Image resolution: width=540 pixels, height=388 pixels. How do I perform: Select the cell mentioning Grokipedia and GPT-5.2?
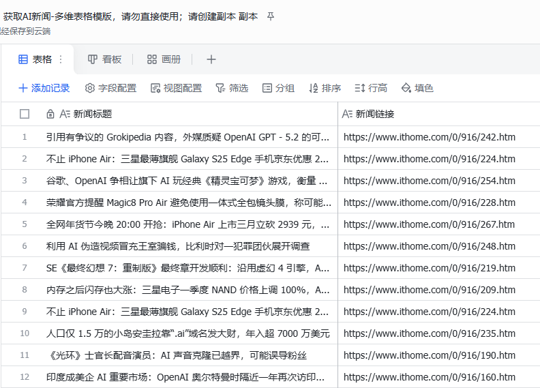[187, 137]
